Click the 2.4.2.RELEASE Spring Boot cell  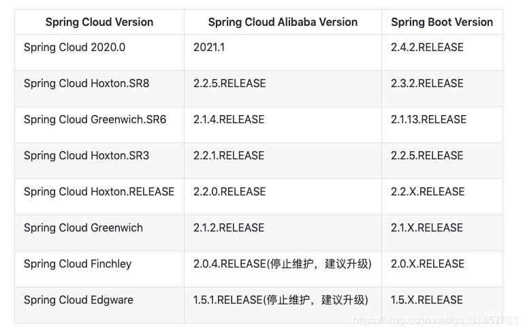(427, 48)
